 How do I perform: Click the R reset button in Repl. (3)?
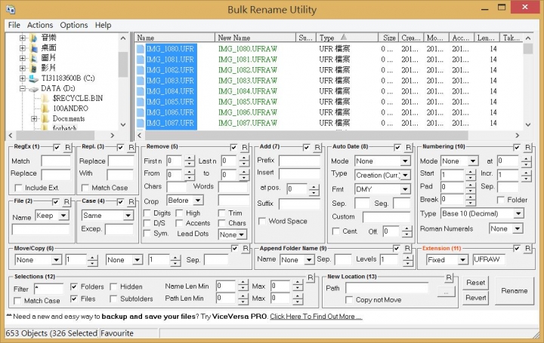(131, 148)
